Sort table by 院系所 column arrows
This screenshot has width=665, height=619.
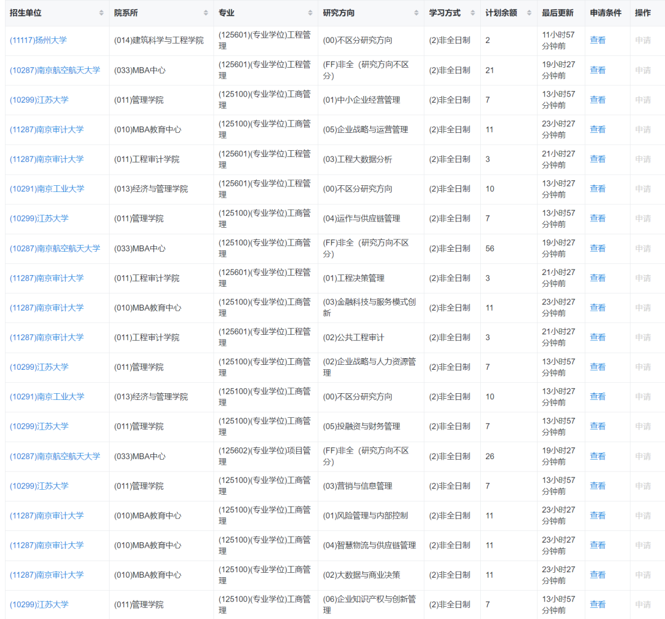tap(206, 13)
